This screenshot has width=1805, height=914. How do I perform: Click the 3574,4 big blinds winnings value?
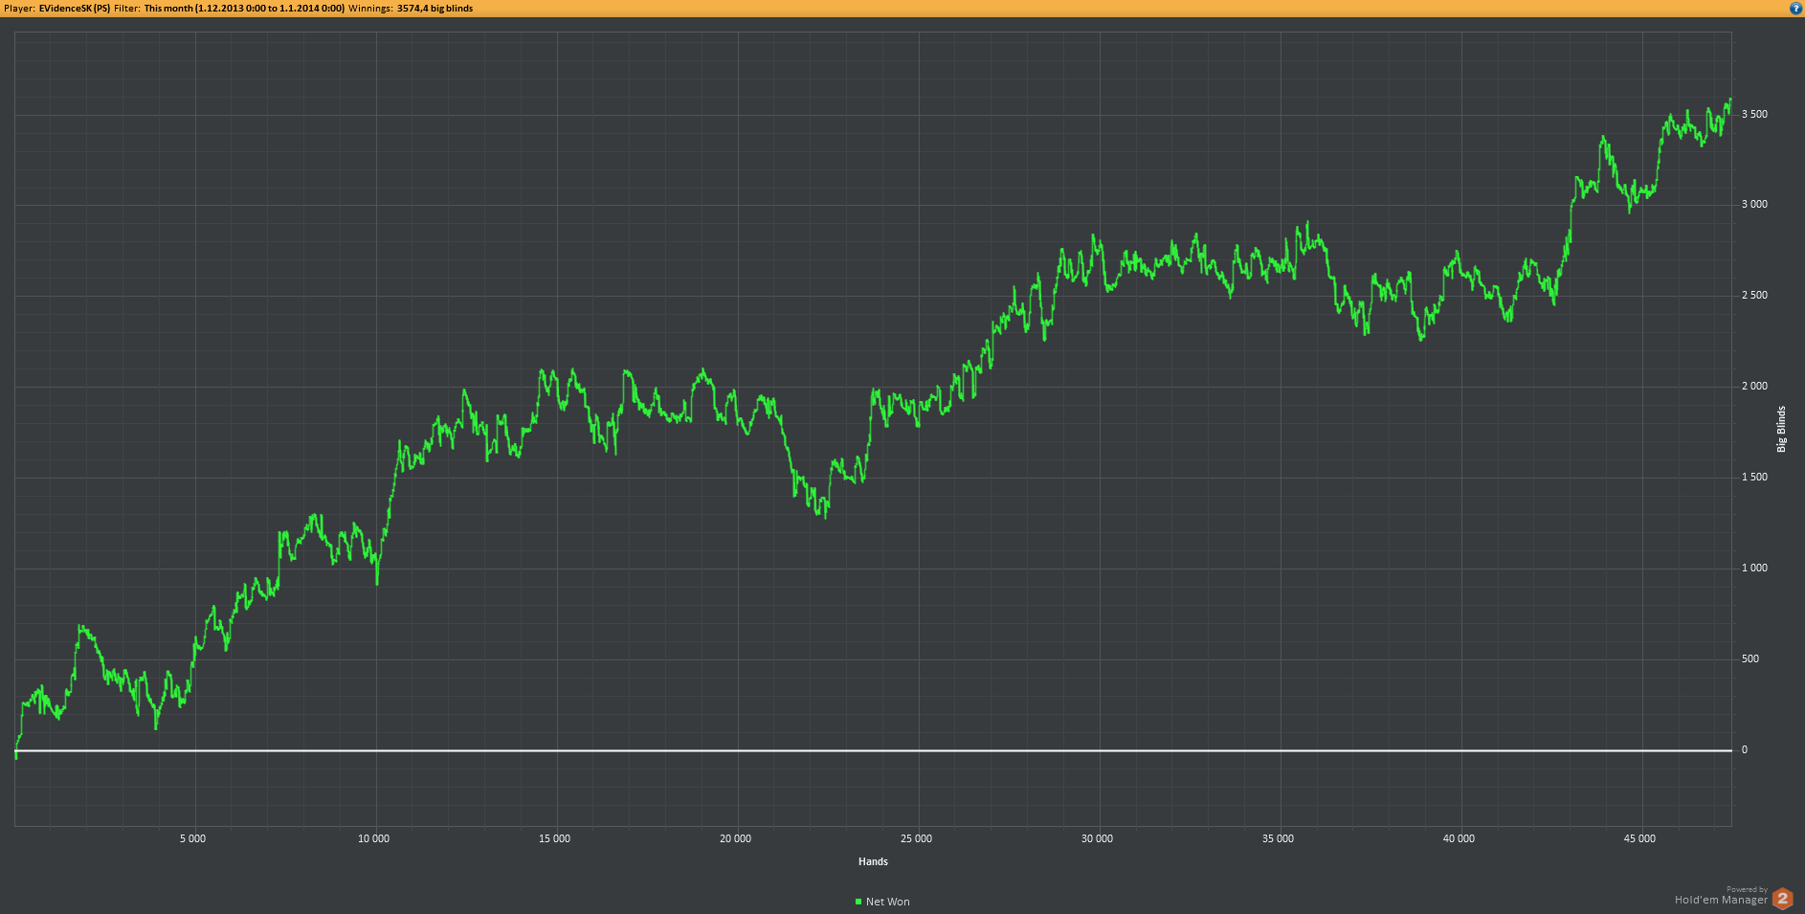tap(435, 8)
